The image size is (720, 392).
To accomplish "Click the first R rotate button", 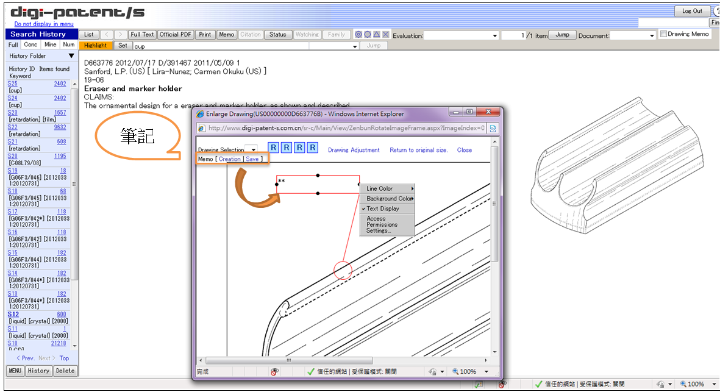I will [273, 148].
